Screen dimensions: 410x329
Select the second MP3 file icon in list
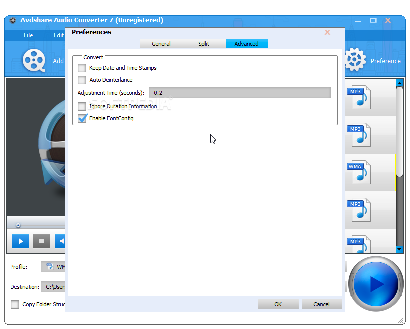359,135
